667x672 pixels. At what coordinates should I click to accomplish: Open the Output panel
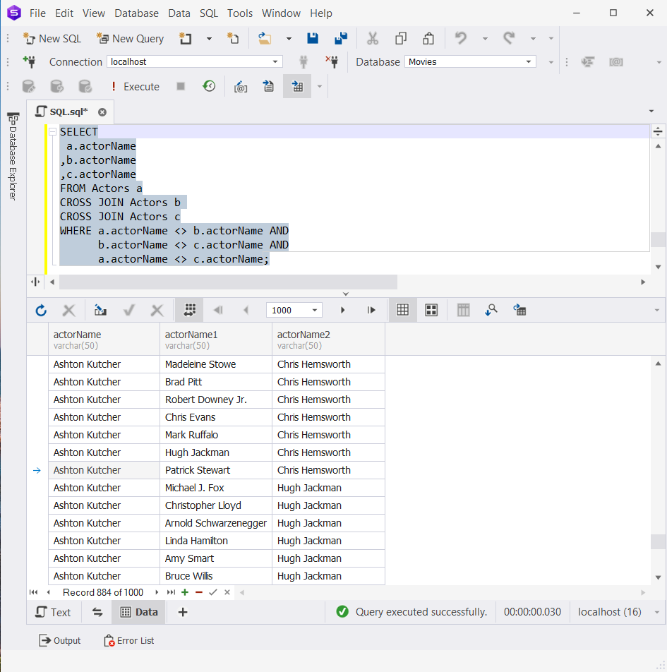(59, 641)
